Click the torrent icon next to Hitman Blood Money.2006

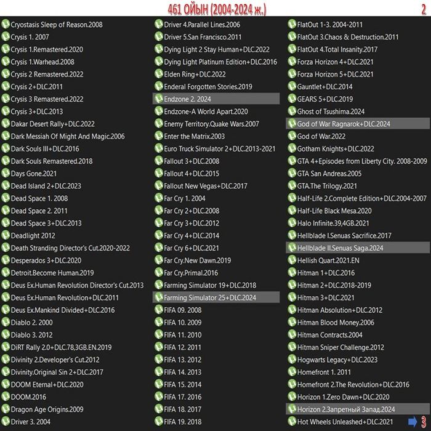tap(292, 322)
